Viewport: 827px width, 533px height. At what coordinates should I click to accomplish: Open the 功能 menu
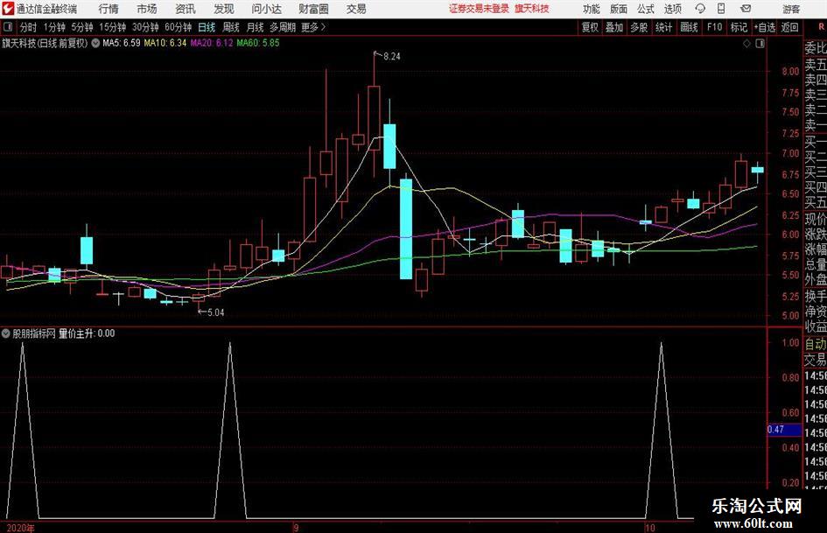[592, 9]
